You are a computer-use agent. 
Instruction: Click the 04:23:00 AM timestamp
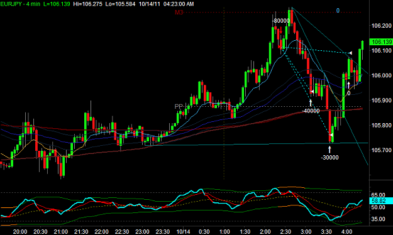pyautogui.click(x=179, y=4)
